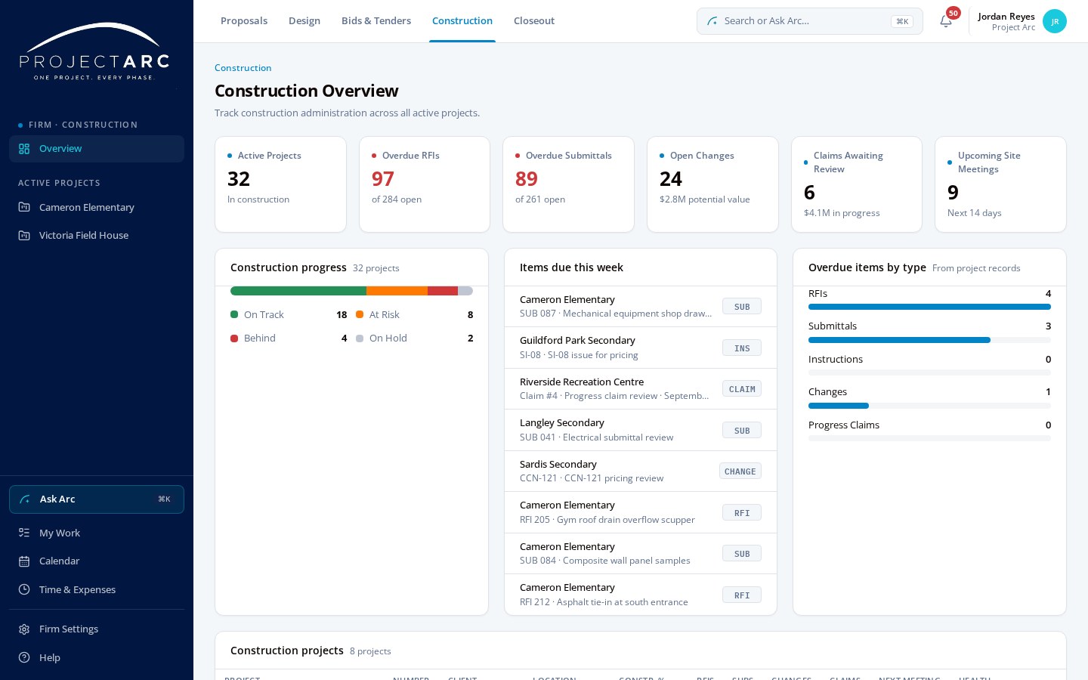Click the Ask Arc button
Screen dimensions: 1088x680
click(97, 499)
